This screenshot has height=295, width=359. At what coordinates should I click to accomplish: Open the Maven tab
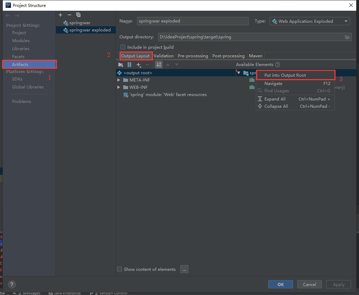pyautogui.click(x=255, y=56)
